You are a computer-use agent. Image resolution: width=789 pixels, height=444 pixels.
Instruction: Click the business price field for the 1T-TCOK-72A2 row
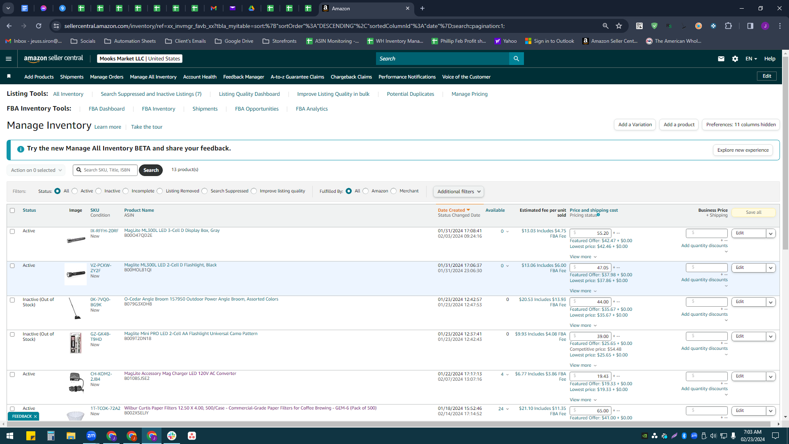point(706,411)
